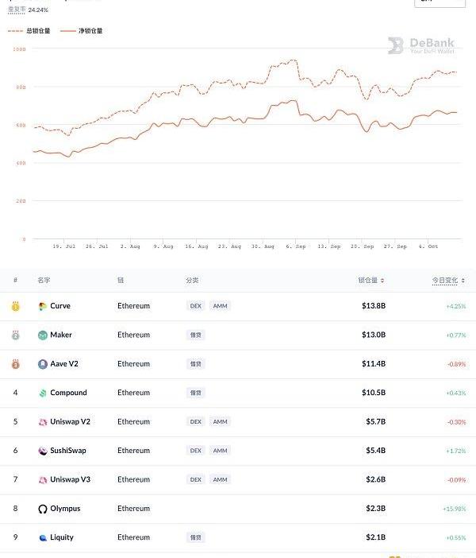
Task: Click the Aave V2 ghost icon
Action: (43, 364)
